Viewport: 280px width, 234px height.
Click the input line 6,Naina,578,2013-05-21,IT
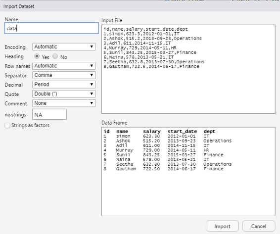139,57
